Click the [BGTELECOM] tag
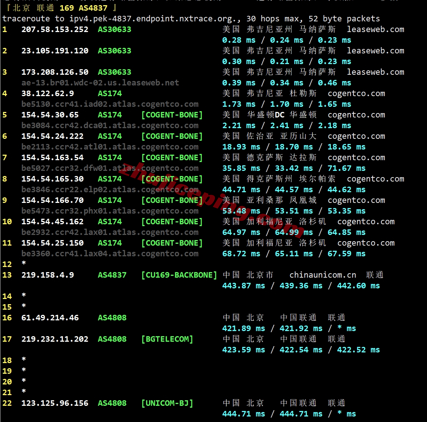 coord(167,339)
